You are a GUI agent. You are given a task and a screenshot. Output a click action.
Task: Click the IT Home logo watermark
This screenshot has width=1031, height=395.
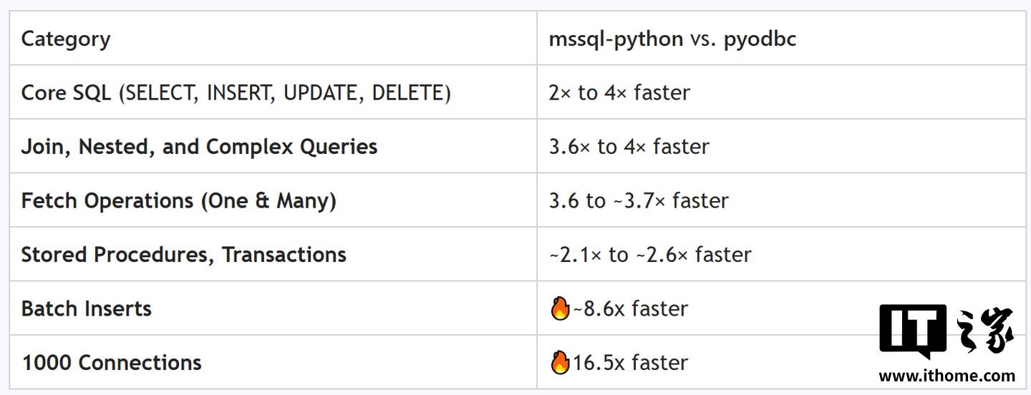pyautogui.click(x=947, y=331)
